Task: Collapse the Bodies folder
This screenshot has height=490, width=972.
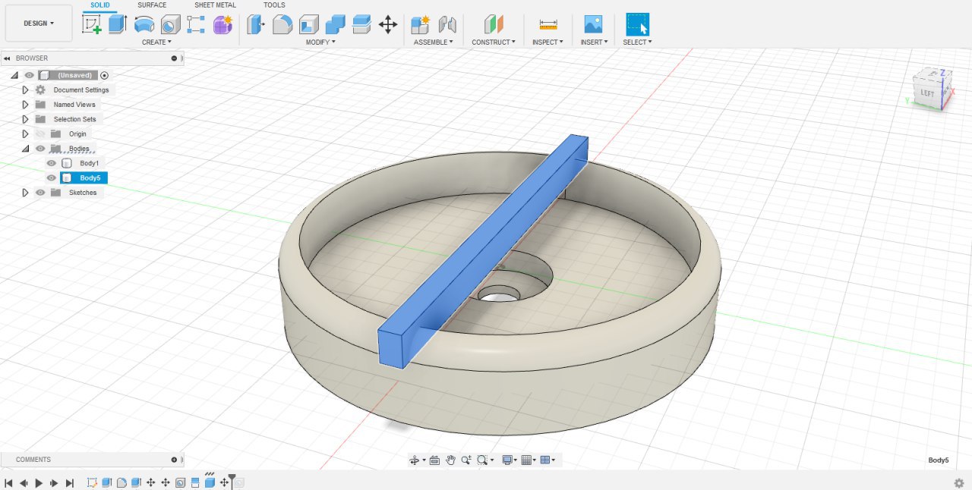Action: click(x=25, y=149)
